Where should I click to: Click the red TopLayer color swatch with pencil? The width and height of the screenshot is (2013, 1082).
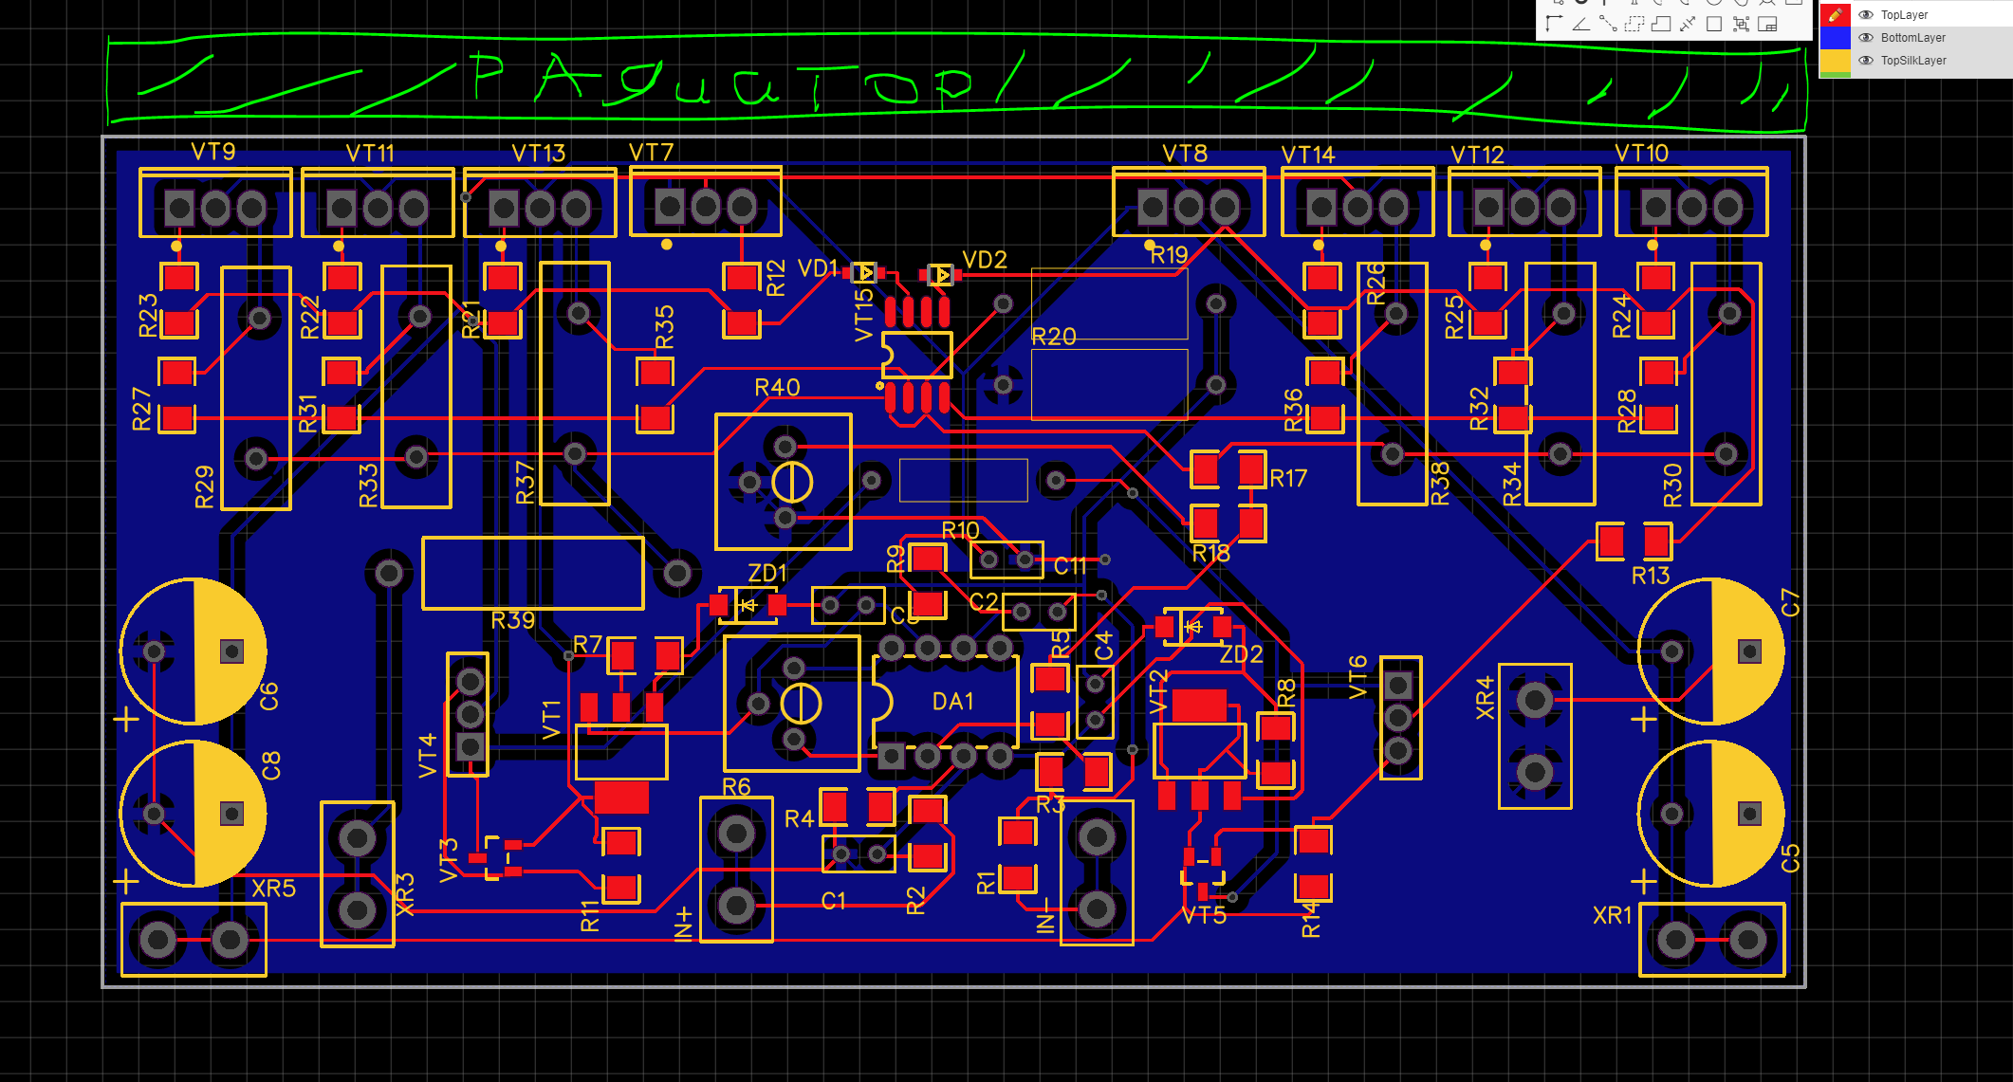pyautogui.click(x=1836, y=15)
